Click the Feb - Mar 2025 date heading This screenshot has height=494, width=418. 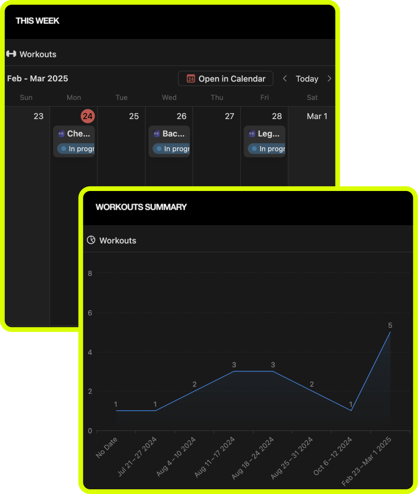click(x=38, y=78)
